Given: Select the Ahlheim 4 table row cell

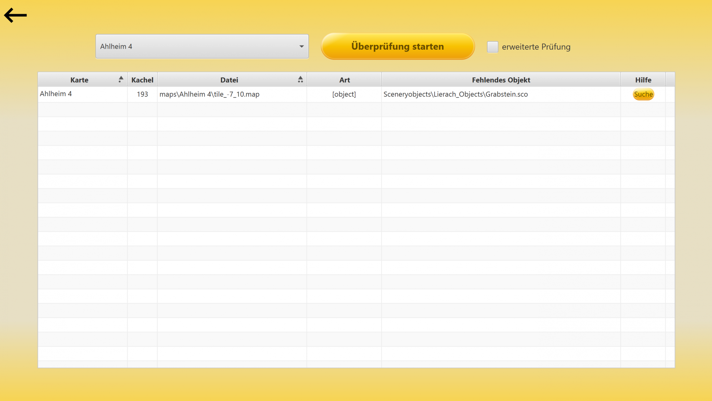Looking at the screenshot, I should pyautogui.click(x=56, y=94).
